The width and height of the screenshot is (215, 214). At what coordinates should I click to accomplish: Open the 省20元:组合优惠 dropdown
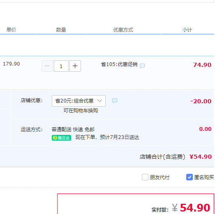pos(79,101)
